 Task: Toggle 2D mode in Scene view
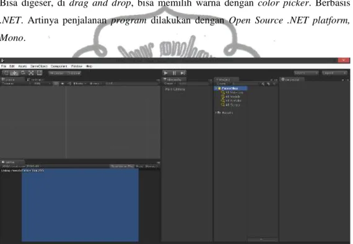point(56,84)
